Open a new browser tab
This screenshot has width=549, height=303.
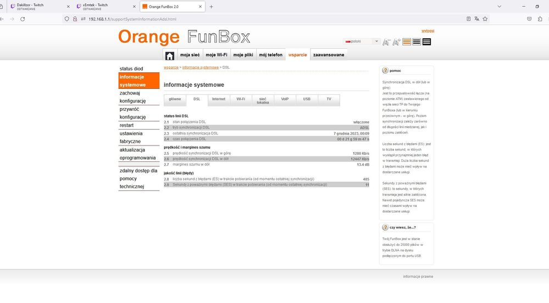211,7
